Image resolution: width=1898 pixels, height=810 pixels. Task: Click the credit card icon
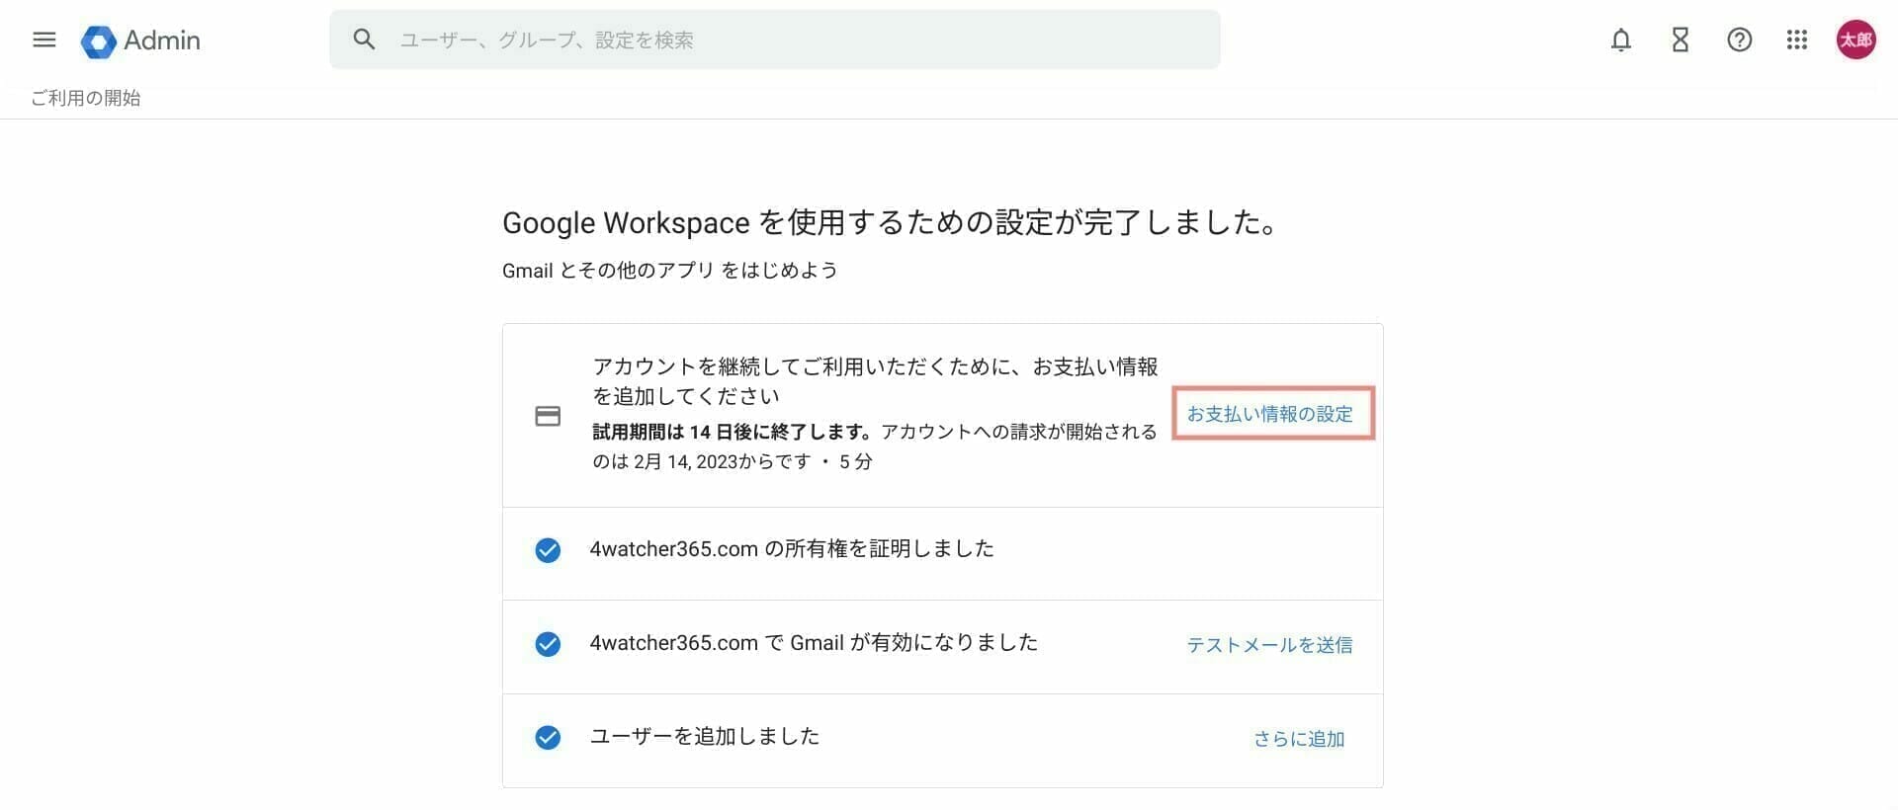tap(548, 416)
